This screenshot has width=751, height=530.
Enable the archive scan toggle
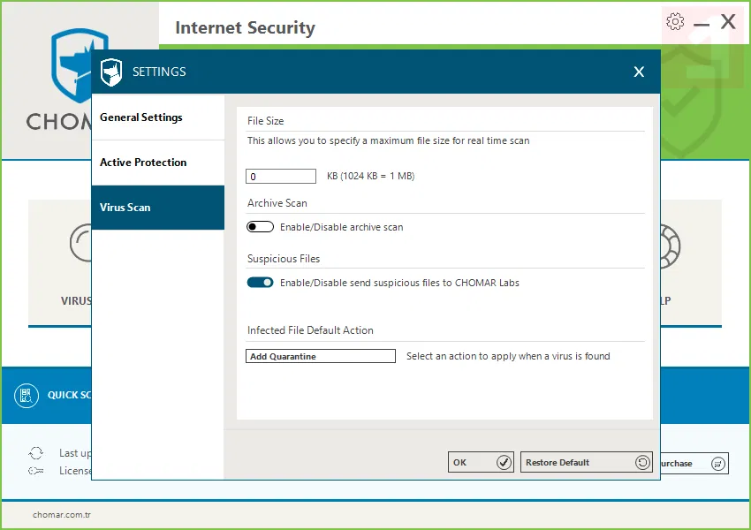(x=261, y=227)
